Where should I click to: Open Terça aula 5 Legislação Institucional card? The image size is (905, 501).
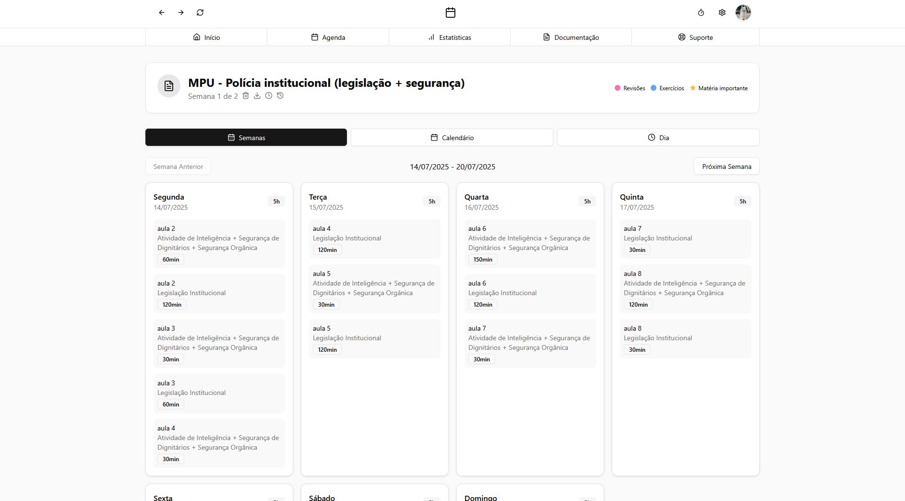tap(375, 339)
